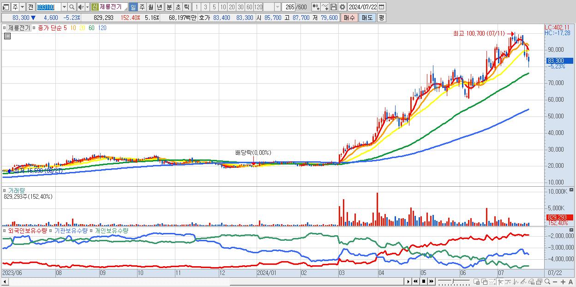Click the stop button in bottom toolbar
Screen dimensions: 576x287
pos(424,281)
